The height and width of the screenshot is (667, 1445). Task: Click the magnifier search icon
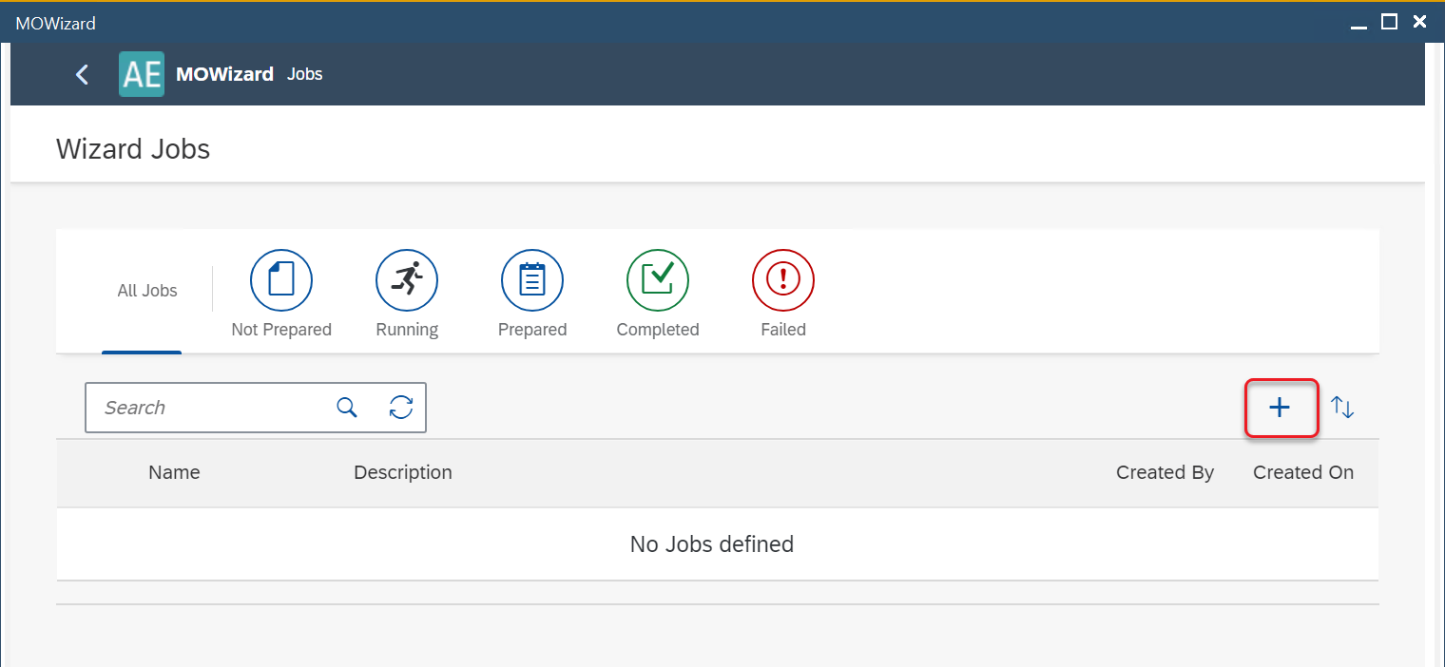347,408
